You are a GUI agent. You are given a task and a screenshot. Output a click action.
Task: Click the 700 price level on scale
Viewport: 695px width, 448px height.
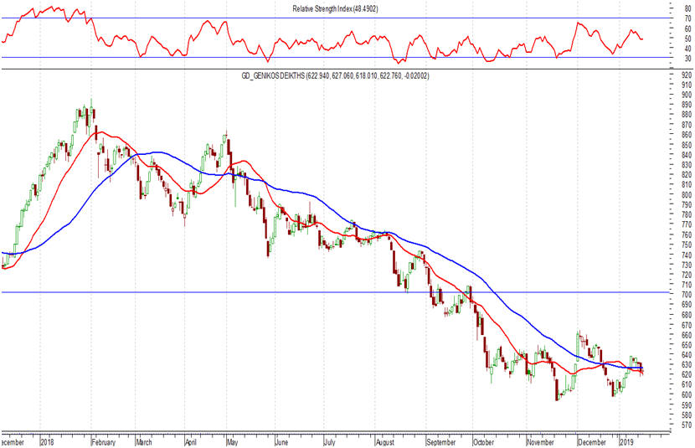pos(687,295)
